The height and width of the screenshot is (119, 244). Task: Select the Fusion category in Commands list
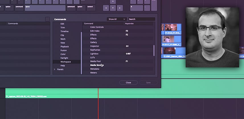coord(64,50)
